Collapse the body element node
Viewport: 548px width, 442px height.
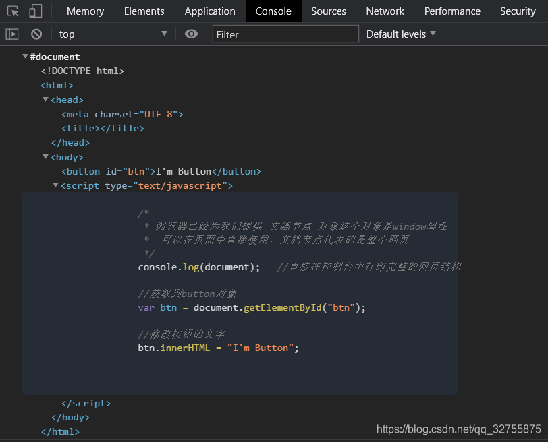click(x=45, y=156)
